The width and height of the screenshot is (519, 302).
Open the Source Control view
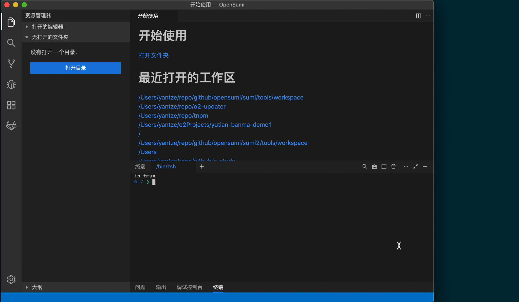(11, 64)
